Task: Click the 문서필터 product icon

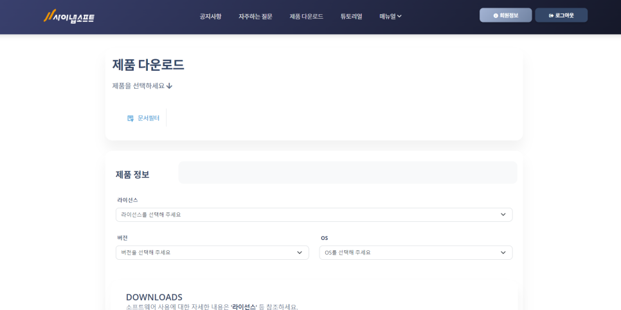Action: click(130, 118)
